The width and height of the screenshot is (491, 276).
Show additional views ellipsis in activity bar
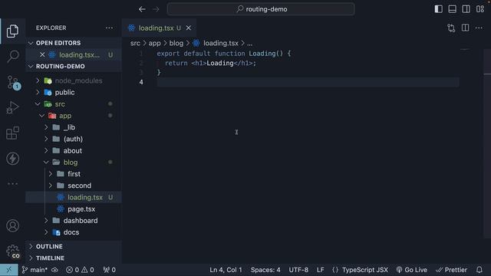pyautogui.click(x=12, y=184)
